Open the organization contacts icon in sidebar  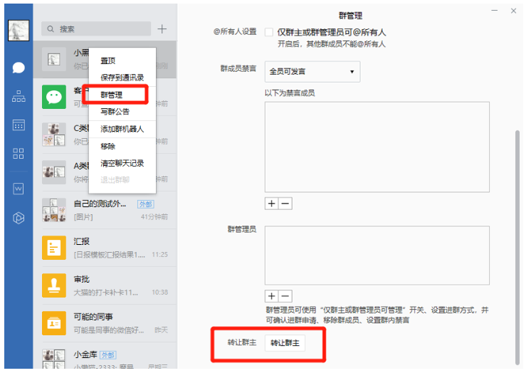19,97
